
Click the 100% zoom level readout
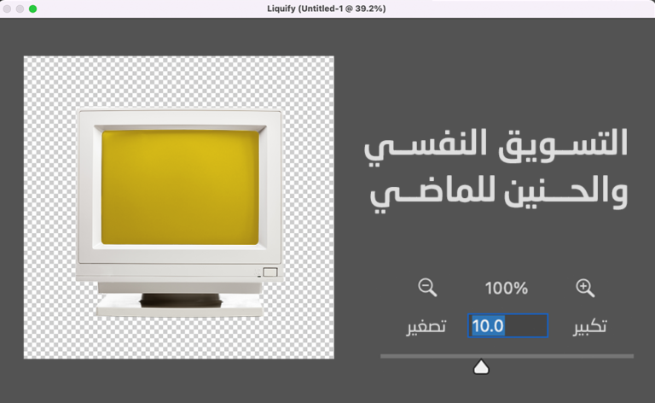507,289
